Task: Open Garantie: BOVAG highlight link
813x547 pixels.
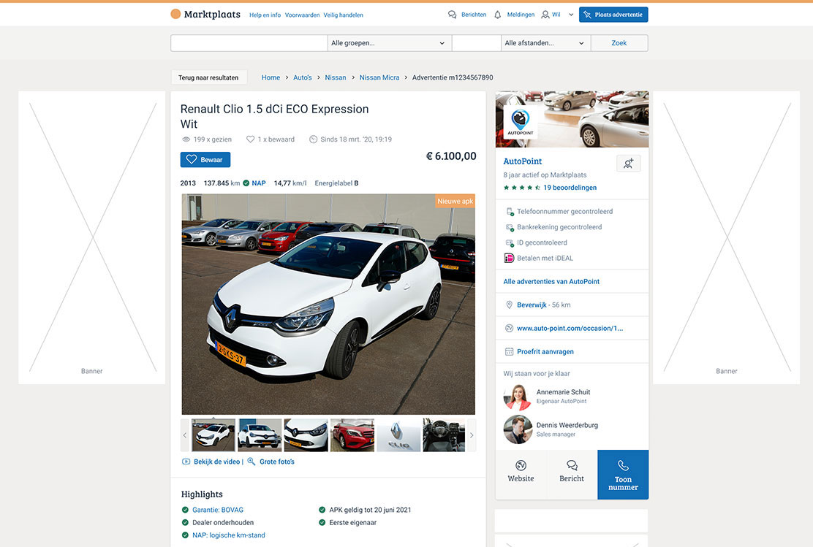Action: 218,510
